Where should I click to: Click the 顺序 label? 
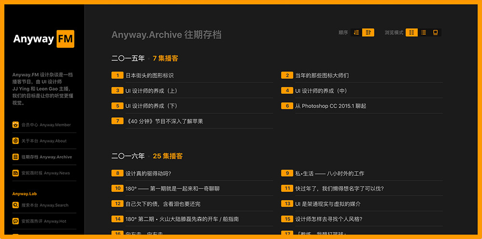[x=343, y=33]
